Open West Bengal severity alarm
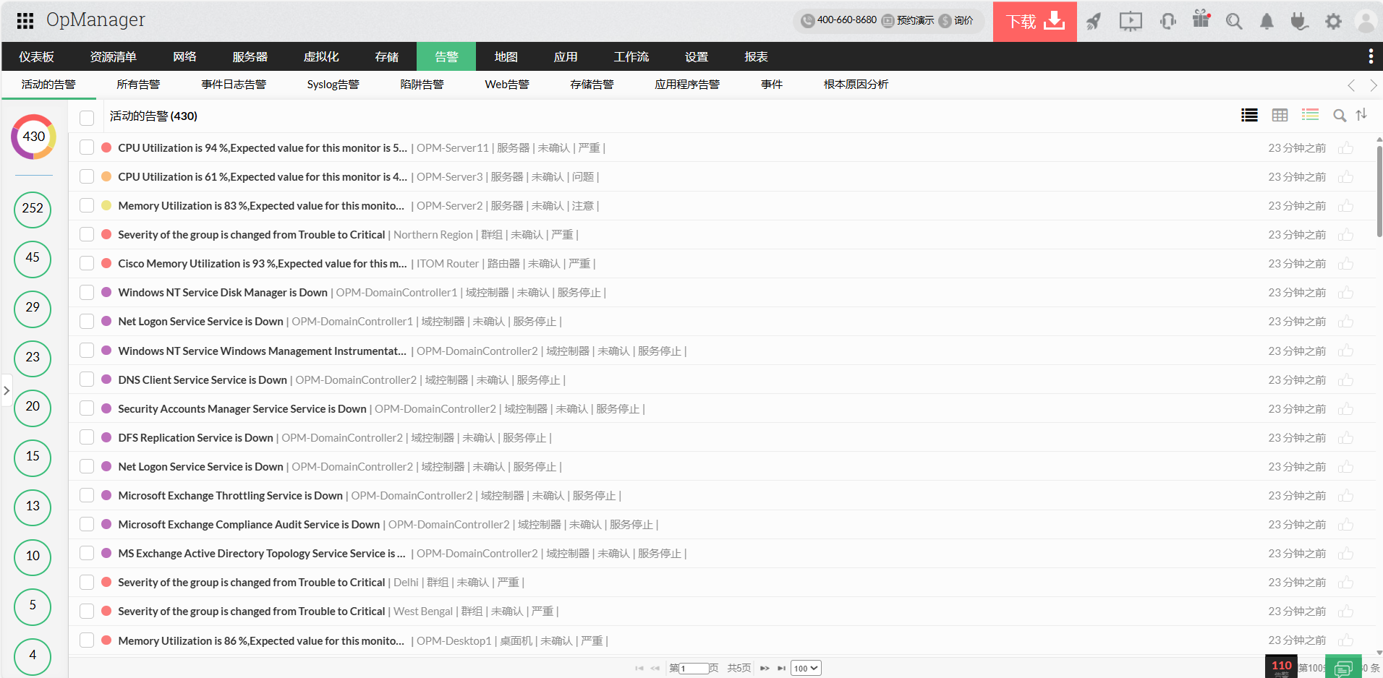Image resolution: width=1383 pixels, height=678 pixels. 252,612
